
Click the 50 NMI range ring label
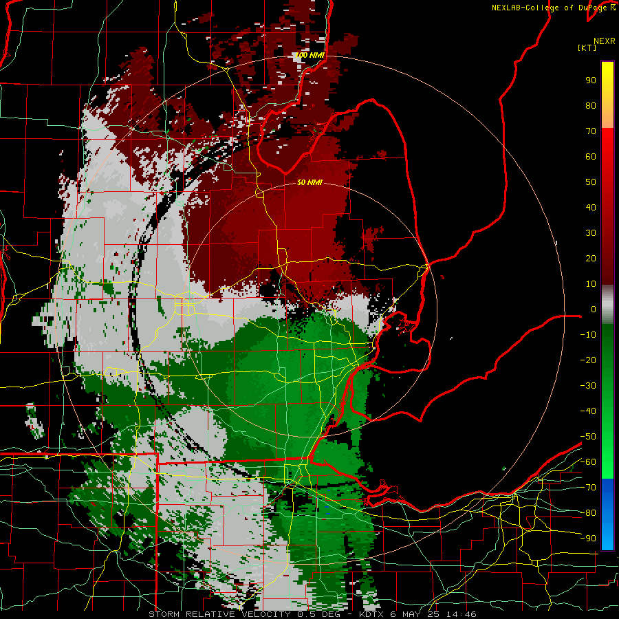pyautogui.click(x=309, y=182)
